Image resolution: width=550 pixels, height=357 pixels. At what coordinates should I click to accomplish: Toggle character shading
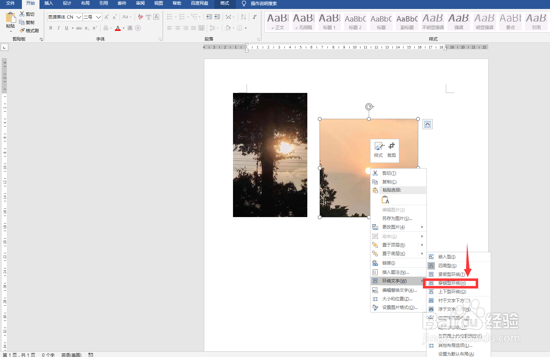[130, 28]
